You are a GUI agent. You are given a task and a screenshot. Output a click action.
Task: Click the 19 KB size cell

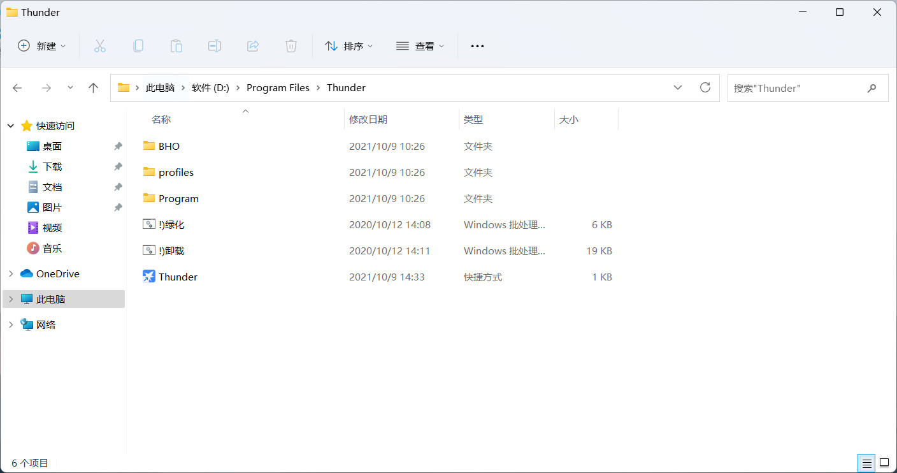coord(599,251)
